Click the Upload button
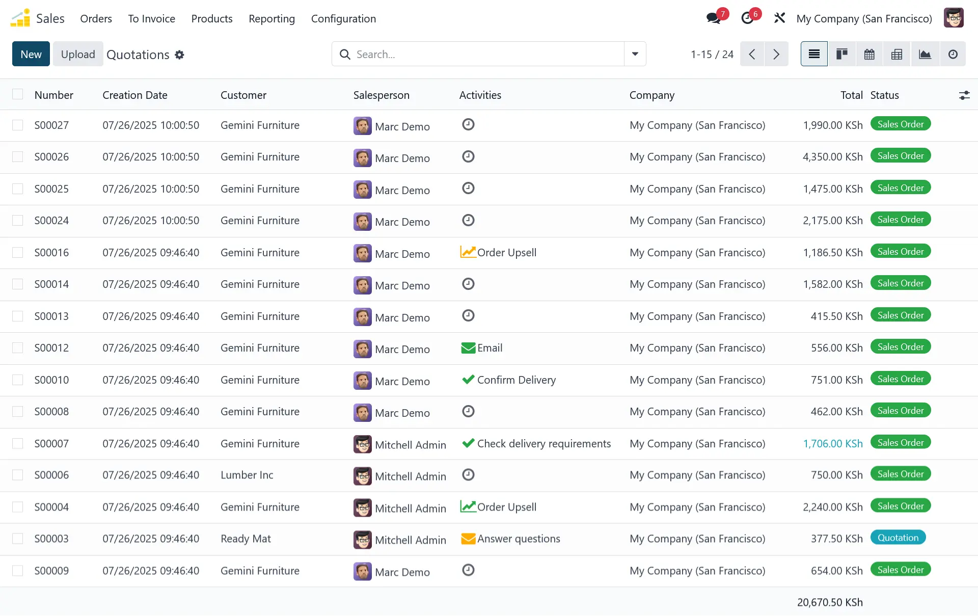 click(x=78, y=54)
